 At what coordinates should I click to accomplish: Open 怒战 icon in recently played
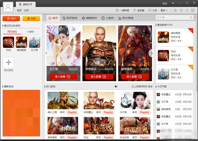(9, 42)
